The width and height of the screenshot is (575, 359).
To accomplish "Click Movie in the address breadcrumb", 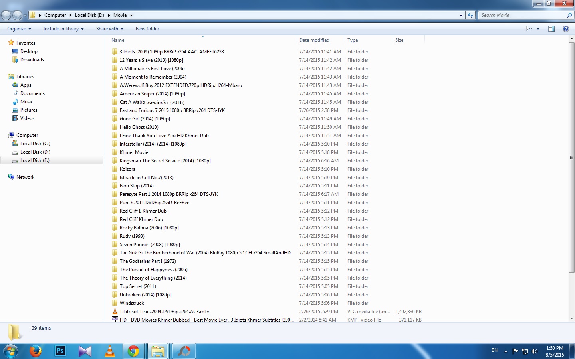I will coord(120,15).
